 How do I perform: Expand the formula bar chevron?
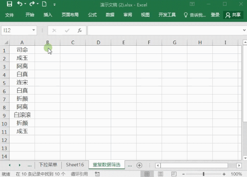244,30
